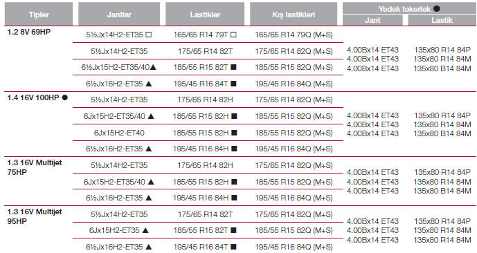
Task: Click the 6Jx15H2-ET40 rim cell
Action: coord(119,133)
